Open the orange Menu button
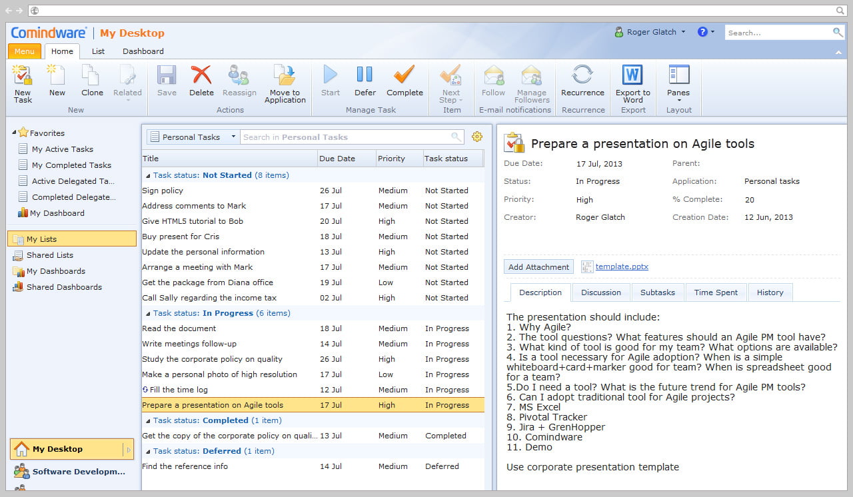Viewport: 853px width, 497px height. pyautogui.click(x=24, y=51)
